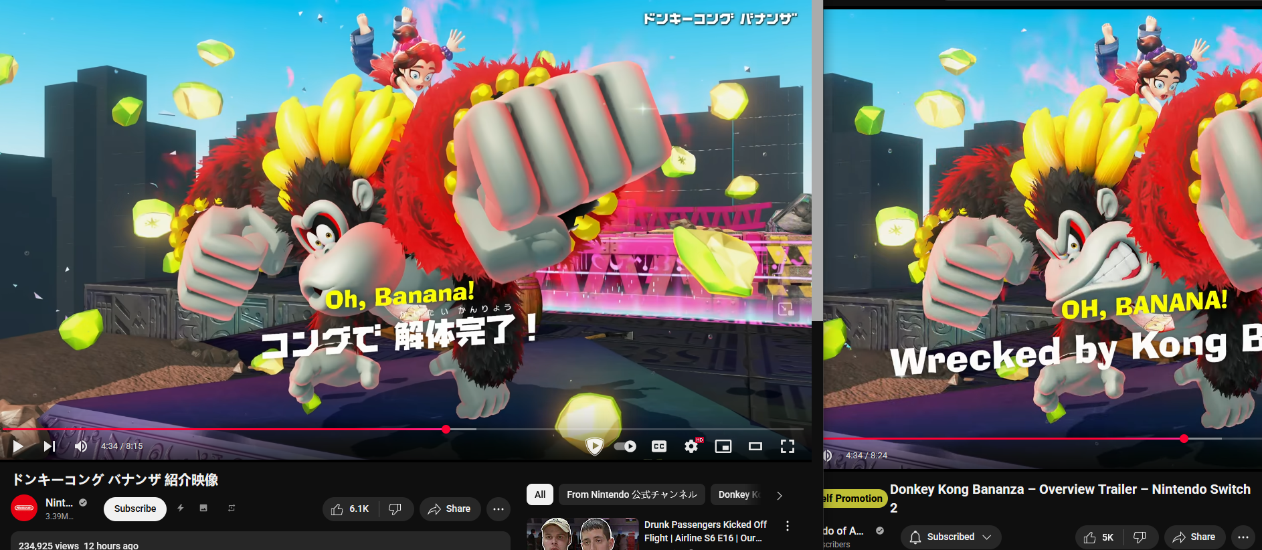This screenshot has height=550, width=1262.
Task: Mute the left video's volume icon
Action: (x=81, y=446)
